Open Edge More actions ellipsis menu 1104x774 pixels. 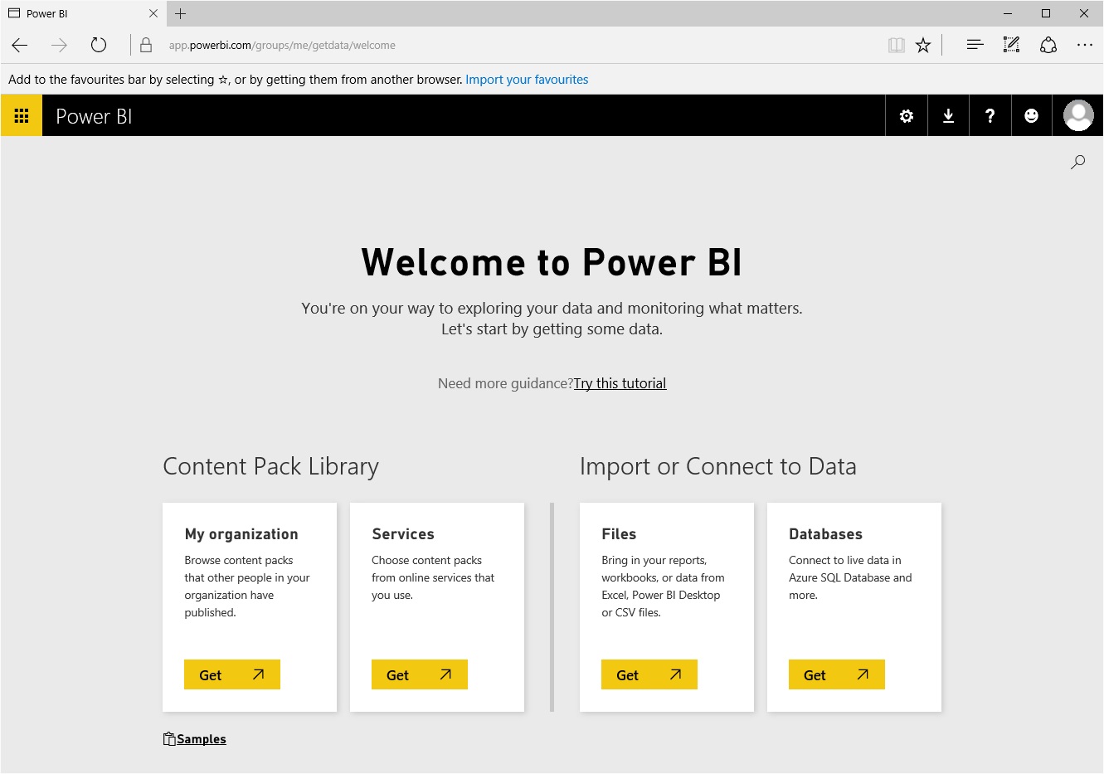click(x=1084, y=45)
